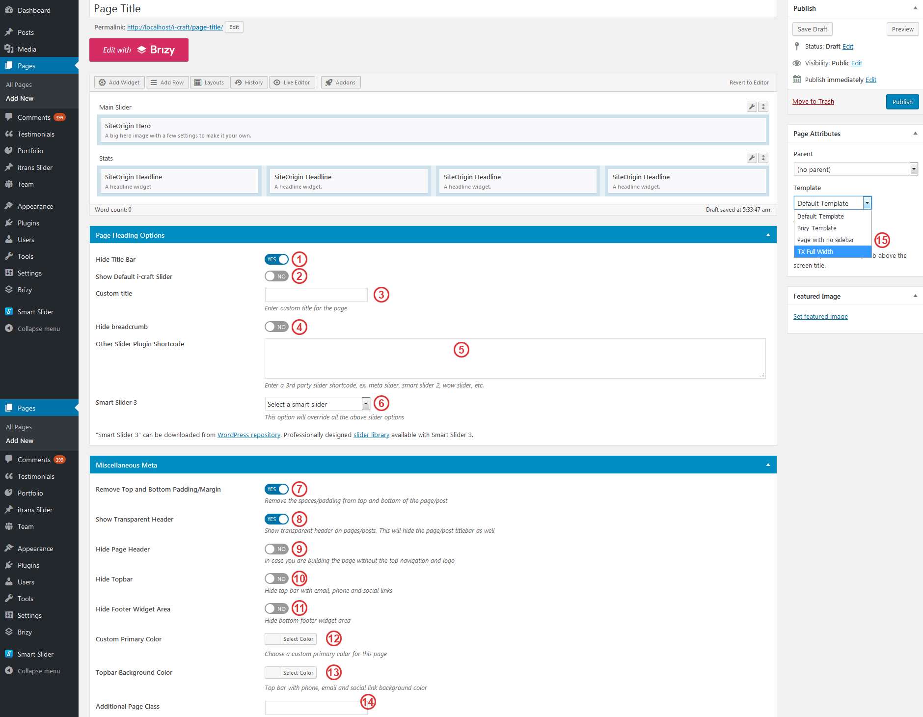The width and height of the screenshot is (923, 717).
Task: Click the Edit with Brizy button
Action: [139, 50]
